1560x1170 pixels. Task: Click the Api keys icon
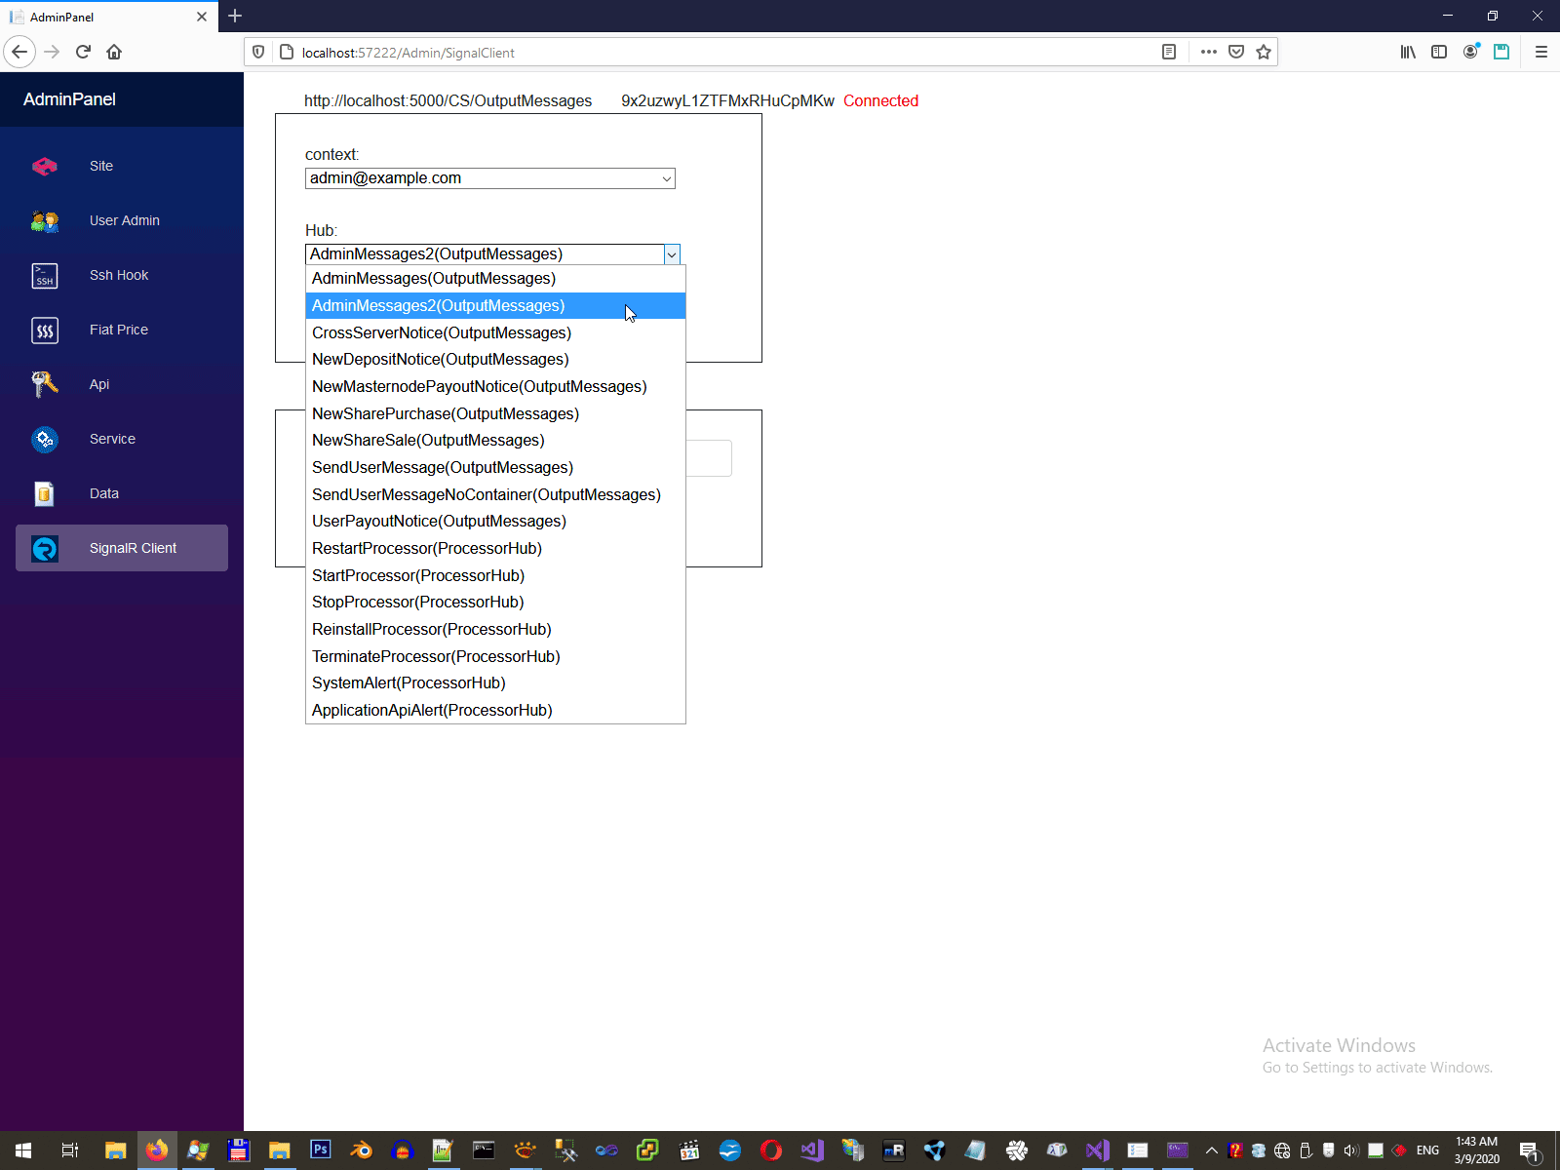point(45,384)
